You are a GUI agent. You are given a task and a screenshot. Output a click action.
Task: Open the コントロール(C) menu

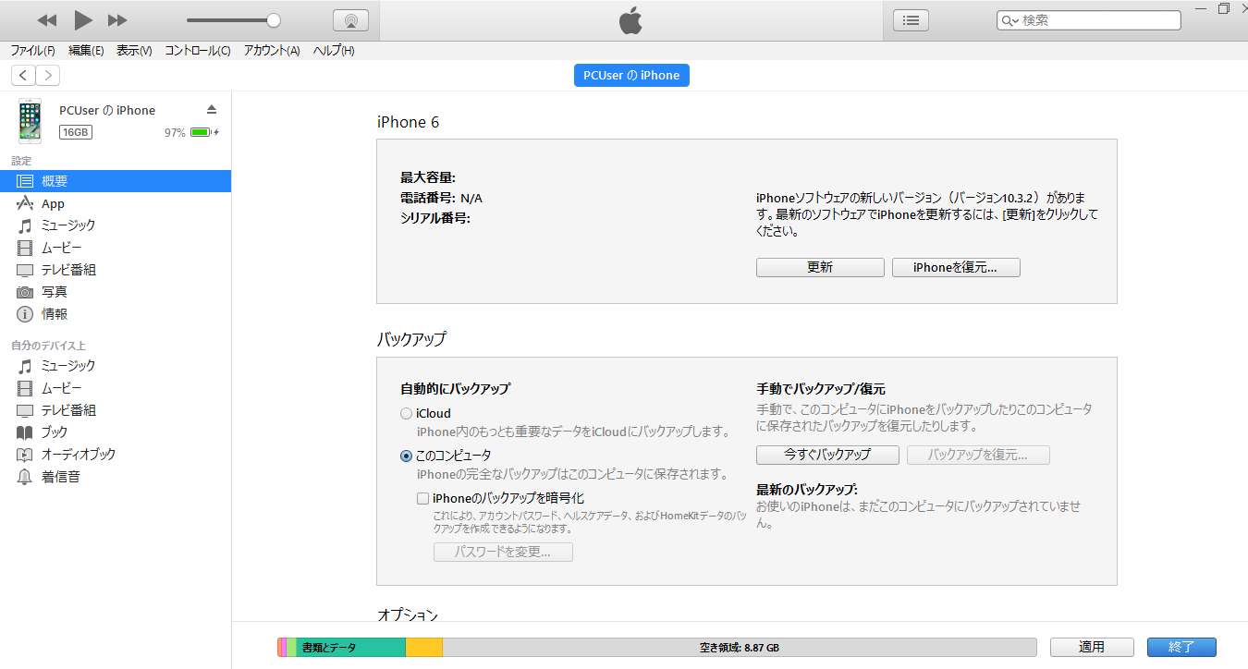coord(198,51)
